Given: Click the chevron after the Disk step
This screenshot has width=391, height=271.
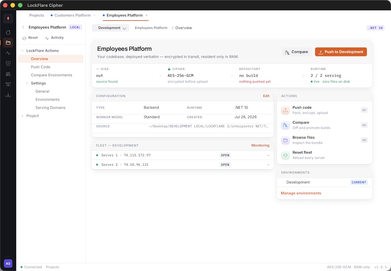Looking at the screenshot, I should (x=160, y=75).
